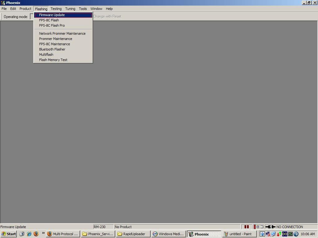This screenshot has width=318, height=238.
Task: Click the green waveform monitor tray icon
Action: (290, 234)
